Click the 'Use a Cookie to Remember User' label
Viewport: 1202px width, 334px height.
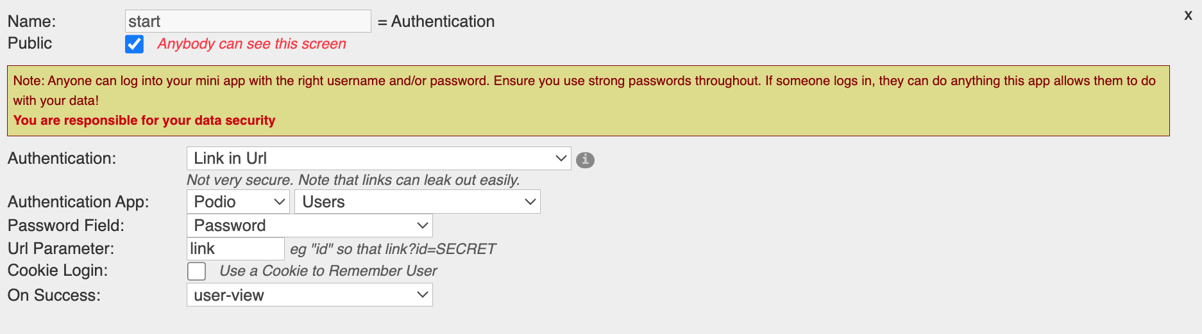(x=328, y=271)
